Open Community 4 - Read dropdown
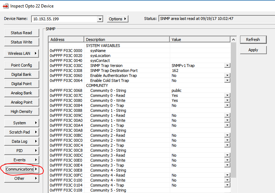Screen dimensions: 275x193 (x=227, y=175)
